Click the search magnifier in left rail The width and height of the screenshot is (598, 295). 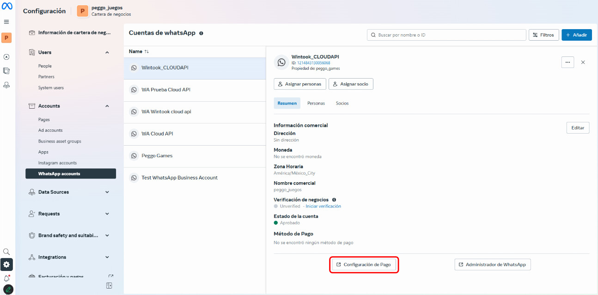pos(6,252)
